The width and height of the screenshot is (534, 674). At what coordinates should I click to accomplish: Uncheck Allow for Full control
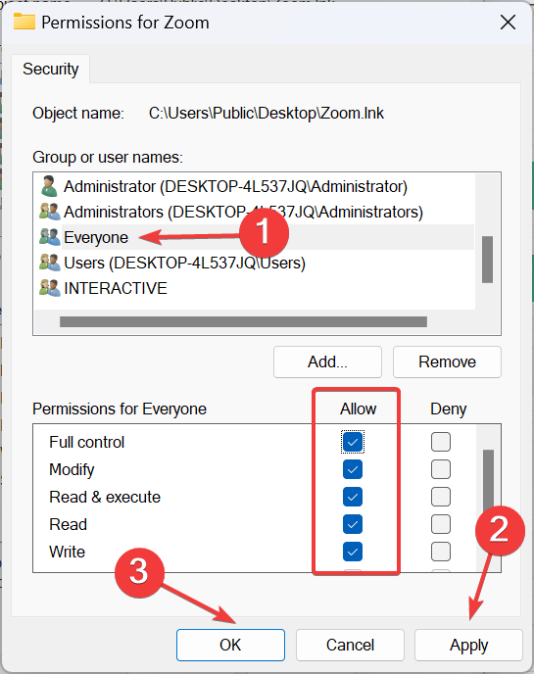click(x=353, y=442)
